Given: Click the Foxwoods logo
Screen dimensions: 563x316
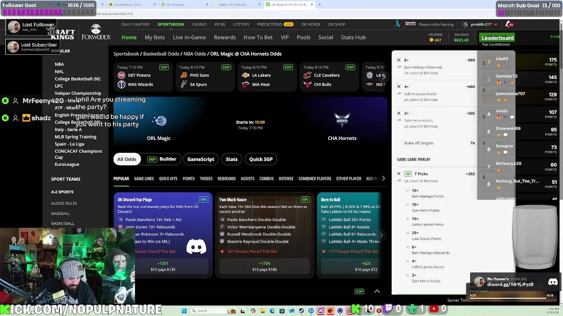Looking at the screenshot, I should click(95, 32).
